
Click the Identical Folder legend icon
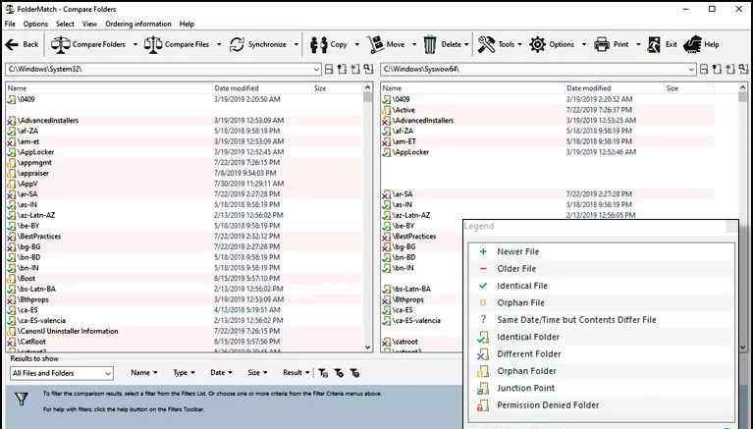click(483, 338)
